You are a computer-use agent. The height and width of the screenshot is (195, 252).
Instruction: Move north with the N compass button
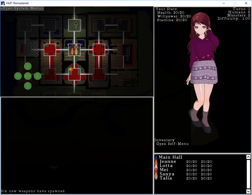28,66
